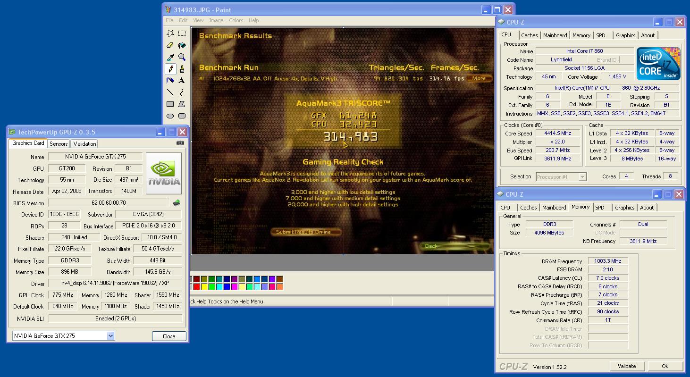Click the Intel Core i7 logo in CPU-Z
Screen dimensions: 690x377
pos(658,63)
